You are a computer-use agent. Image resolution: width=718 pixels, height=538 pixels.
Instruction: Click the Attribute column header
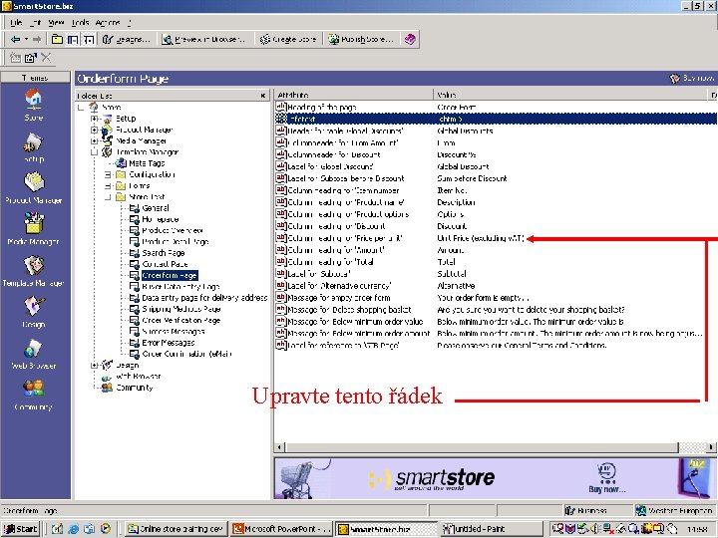[353, 95]
